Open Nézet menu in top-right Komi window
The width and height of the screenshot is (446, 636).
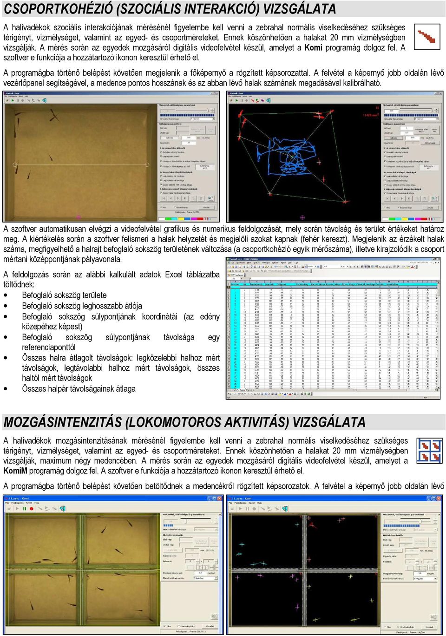244,96
